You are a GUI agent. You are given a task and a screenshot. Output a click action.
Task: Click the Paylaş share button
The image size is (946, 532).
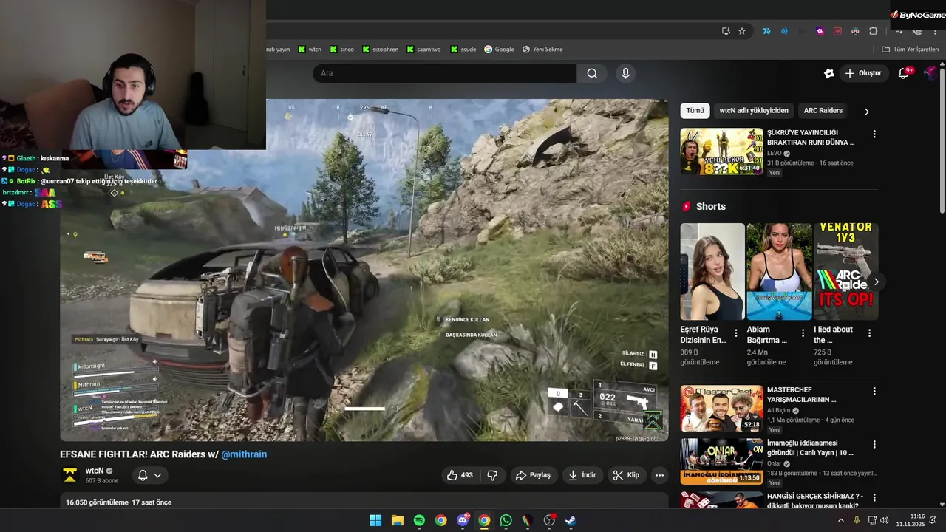point(534,475)
